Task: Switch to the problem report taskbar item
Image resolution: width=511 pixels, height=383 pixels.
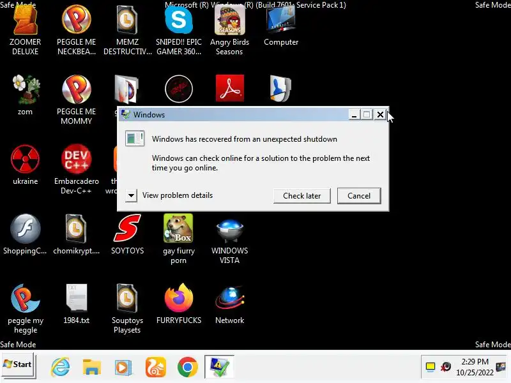Action: click(x=219, y=366)
